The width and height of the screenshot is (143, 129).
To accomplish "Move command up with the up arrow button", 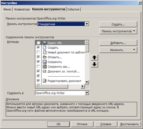I will pos(94,57).
